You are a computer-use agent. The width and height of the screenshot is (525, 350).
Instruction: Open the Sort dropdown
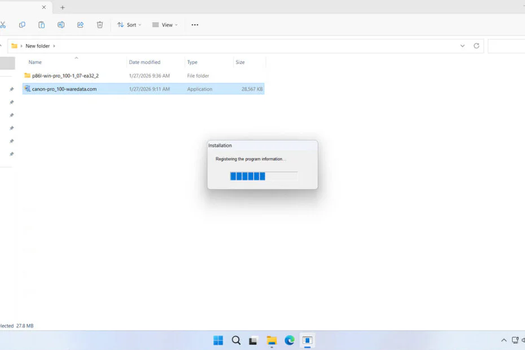(x=129, y=25)
